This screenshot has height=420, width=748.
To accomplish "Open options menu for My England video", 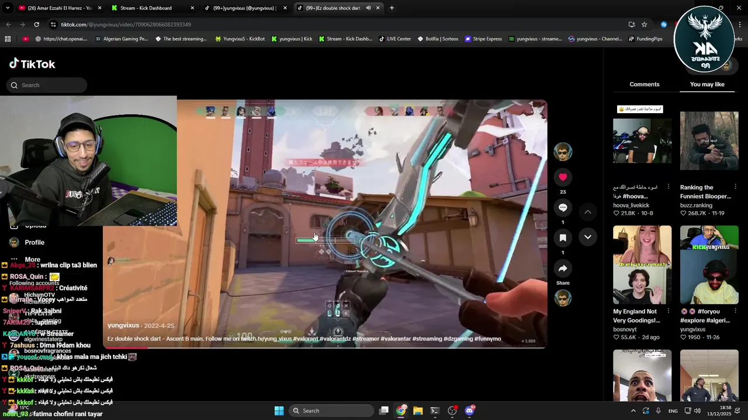I will (669, 311).
